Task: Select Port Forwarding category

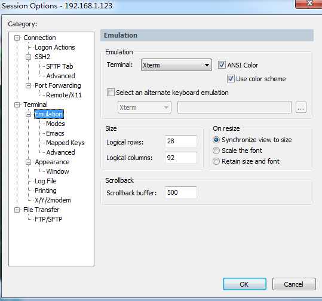Action: pyautogui.click(x=58, y=85)
